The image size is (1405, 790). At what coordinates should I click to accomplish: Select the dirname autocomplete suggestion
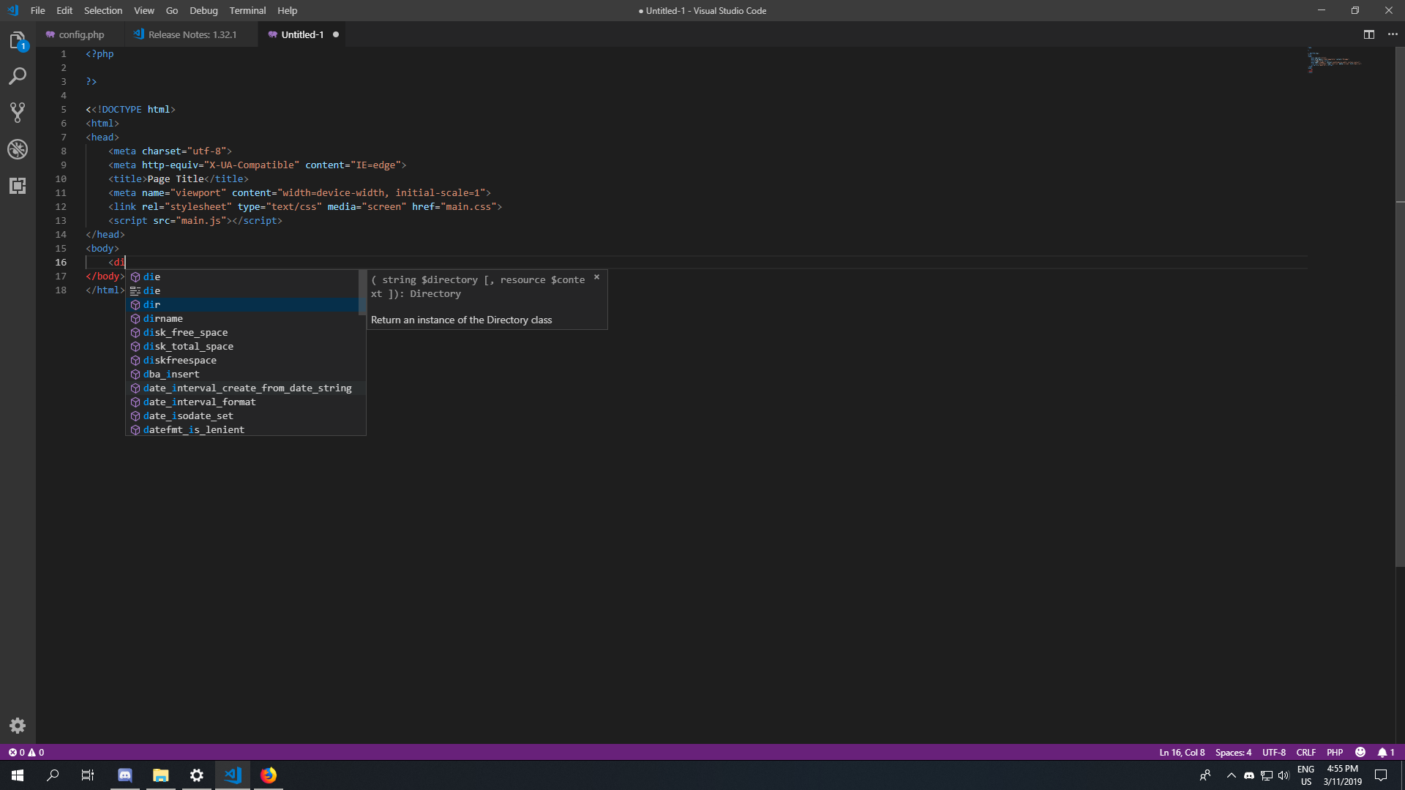[x=163, y=318]
